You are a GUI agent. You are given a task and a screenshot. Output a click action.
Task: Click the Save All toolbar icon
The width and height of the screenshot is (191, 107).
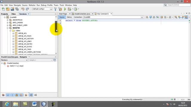pos(17,9)
